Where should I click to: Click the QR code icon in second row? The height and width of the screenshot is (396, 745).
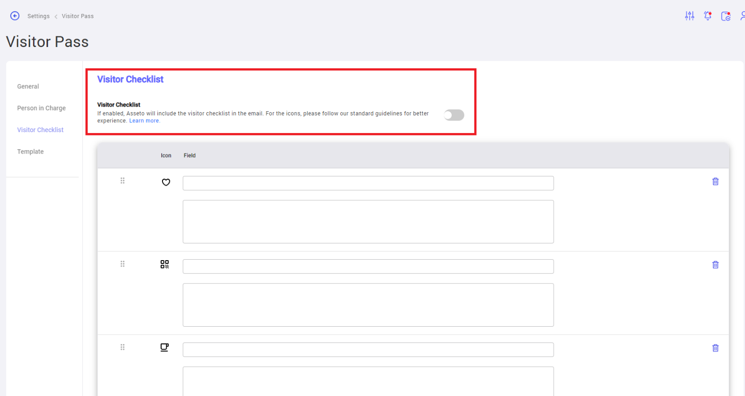tap(165, 264)
